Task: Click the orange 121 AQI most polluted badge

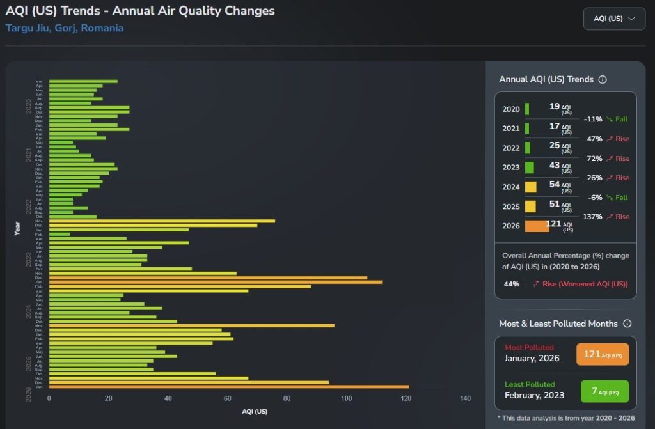Action: pyautogui.click(x=603, y=354)
